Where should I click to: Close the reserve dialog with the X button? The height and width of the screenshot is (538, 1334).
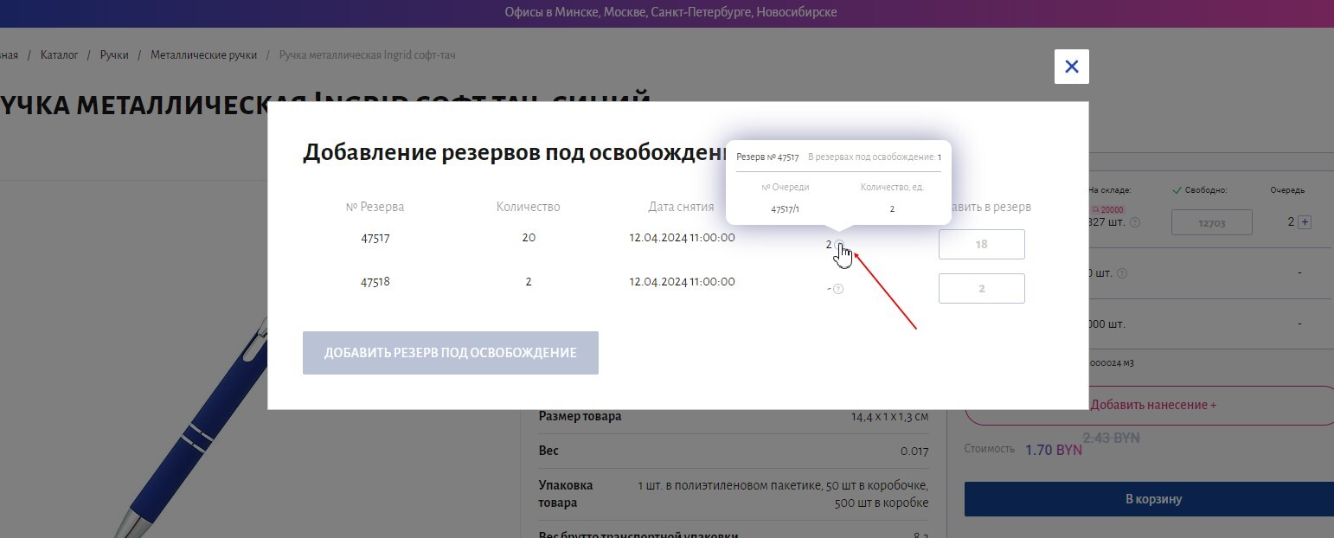(1071, 67)
